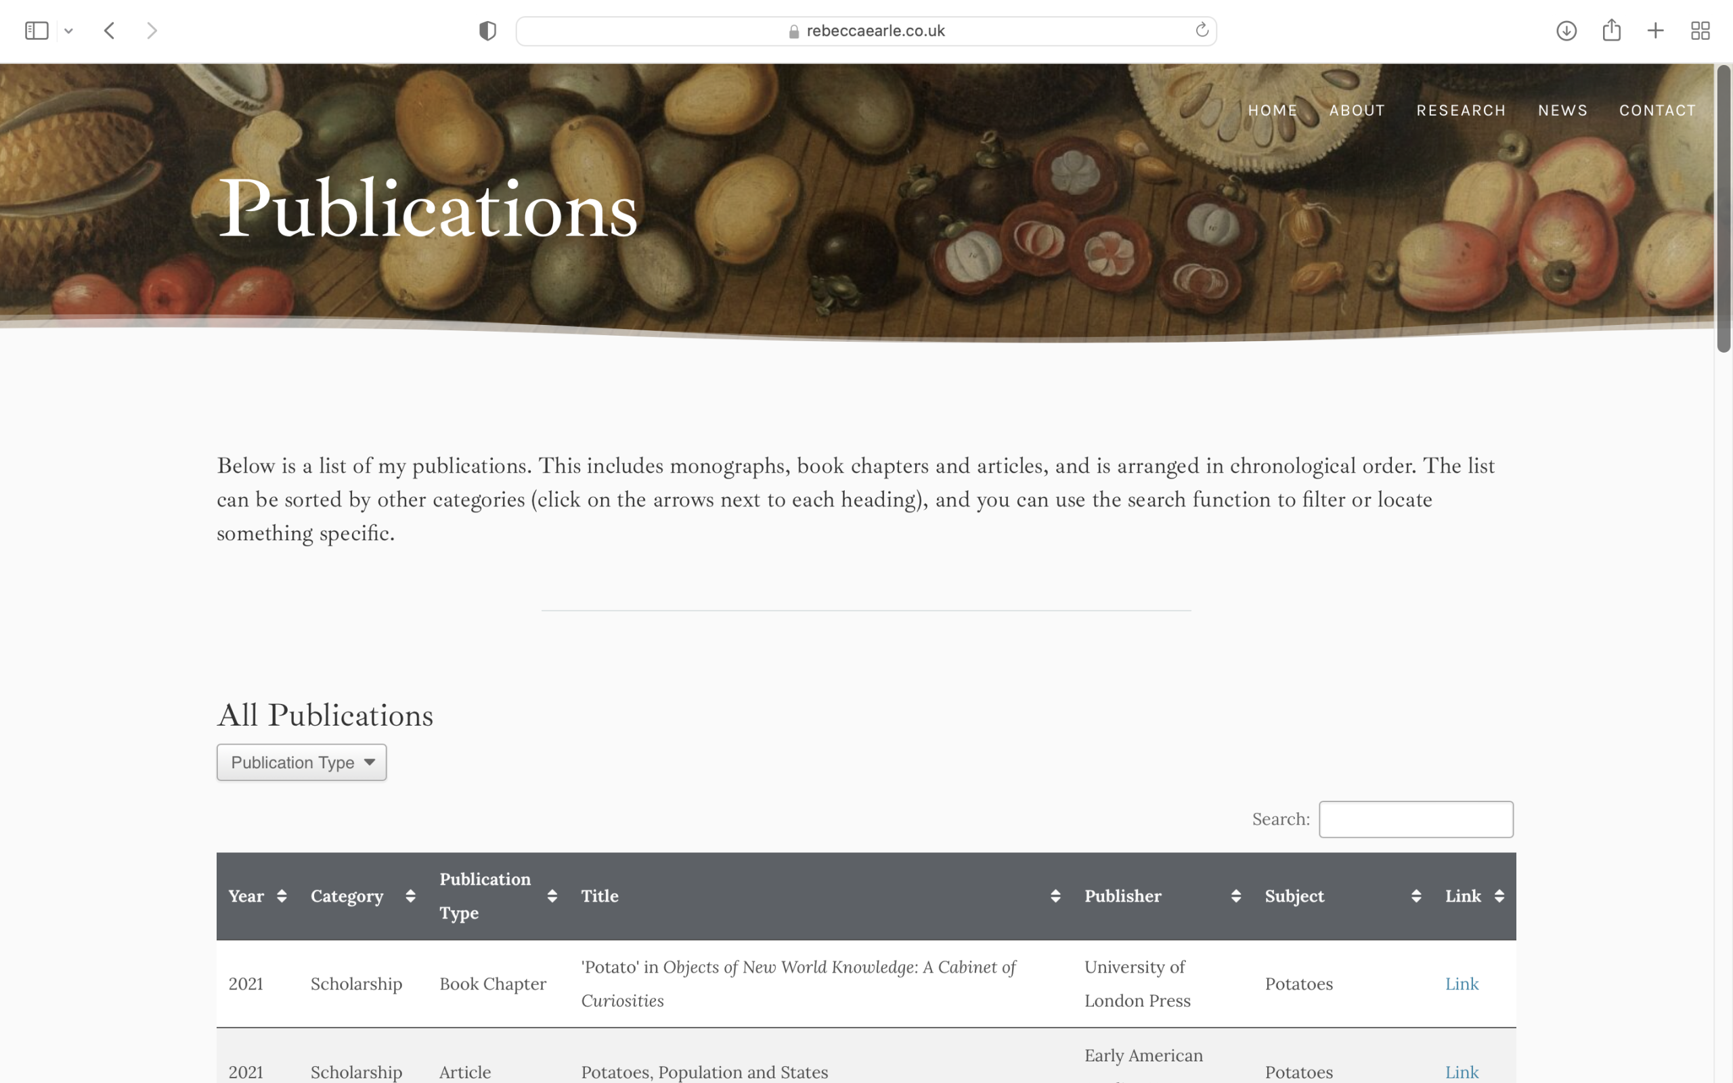Open the CONTACT menu item

(1657, 110)
